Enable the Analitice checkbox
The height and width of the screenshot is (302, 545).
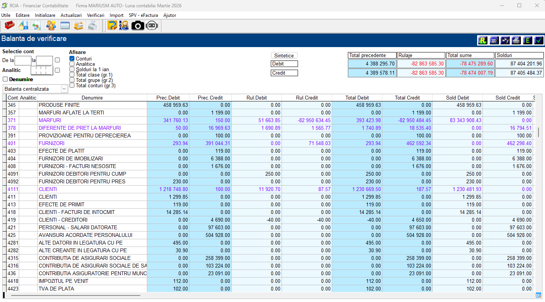coord(72,64)
